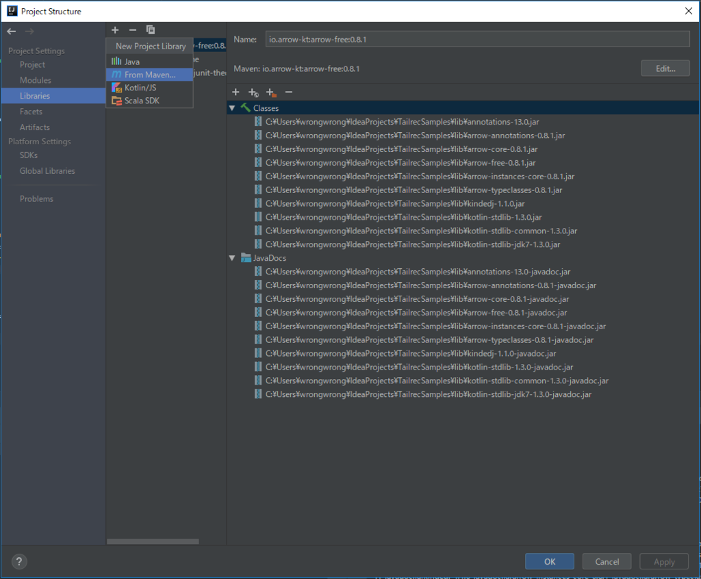Remove selected root with the minus icon

[x=289, y=92]
